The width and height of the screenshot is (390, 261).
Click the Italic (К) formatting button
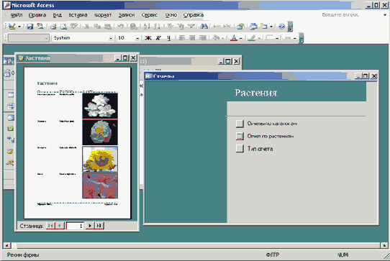click(158, 38)
